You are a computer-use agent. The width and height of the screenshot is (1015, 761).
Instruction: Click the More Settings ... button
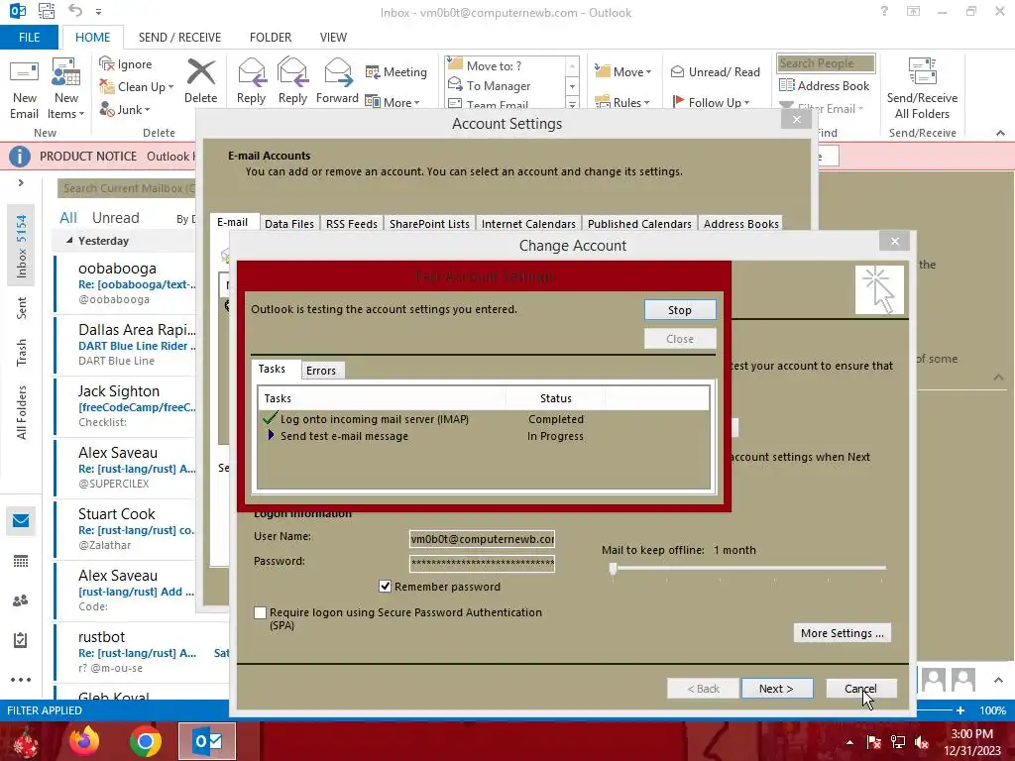tap(843, 633)
